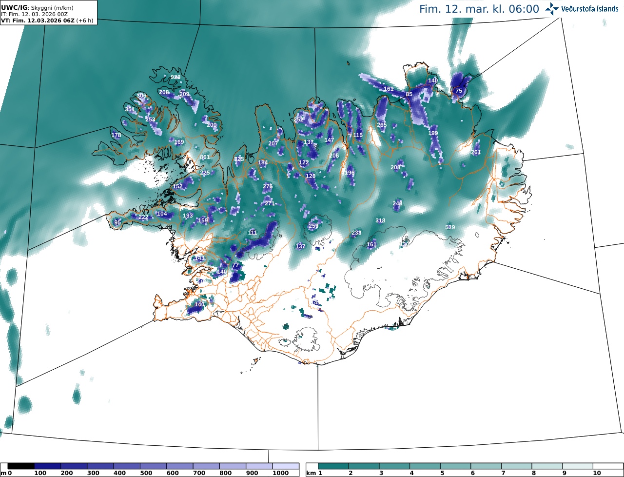Viewport: 624px width, 477px height.
Task: Click the visibility value 306 on map
Action: point(141,96)
